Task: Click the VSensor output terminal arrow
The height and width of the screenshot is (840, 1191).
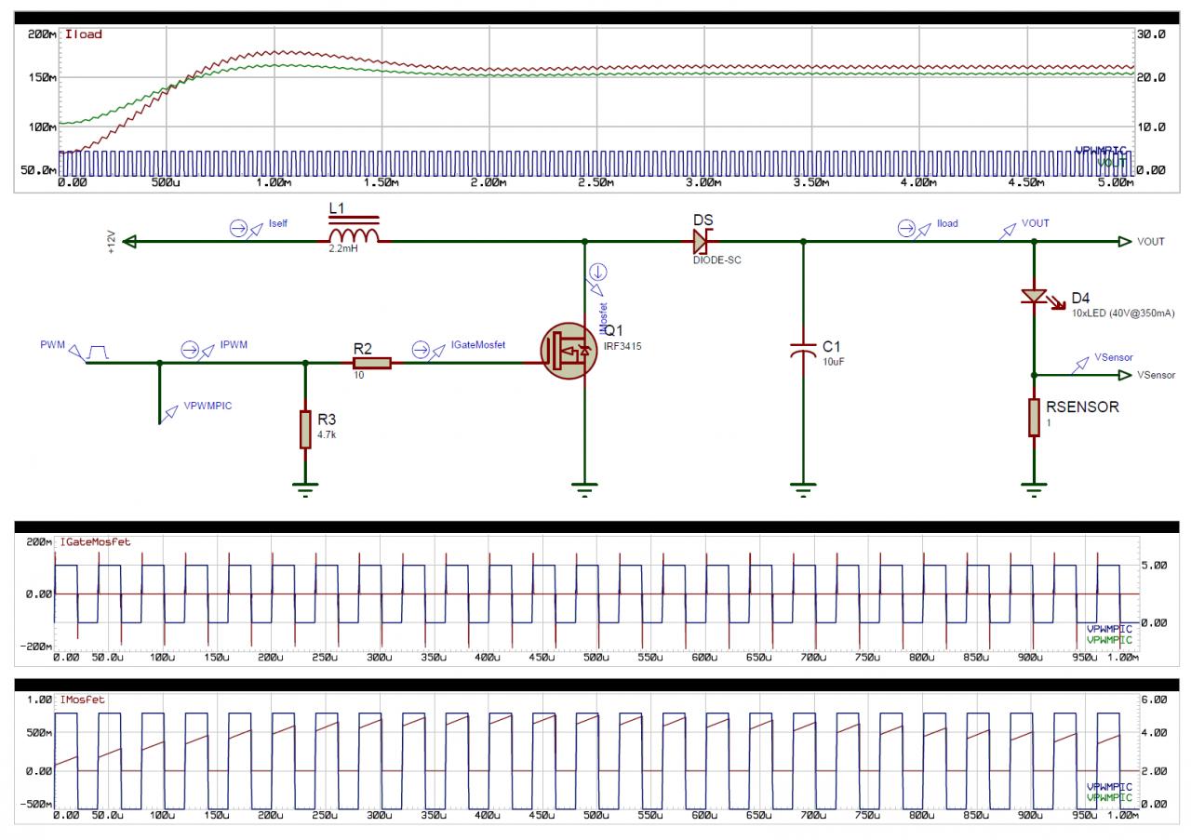Action: tap(1125, 375)
